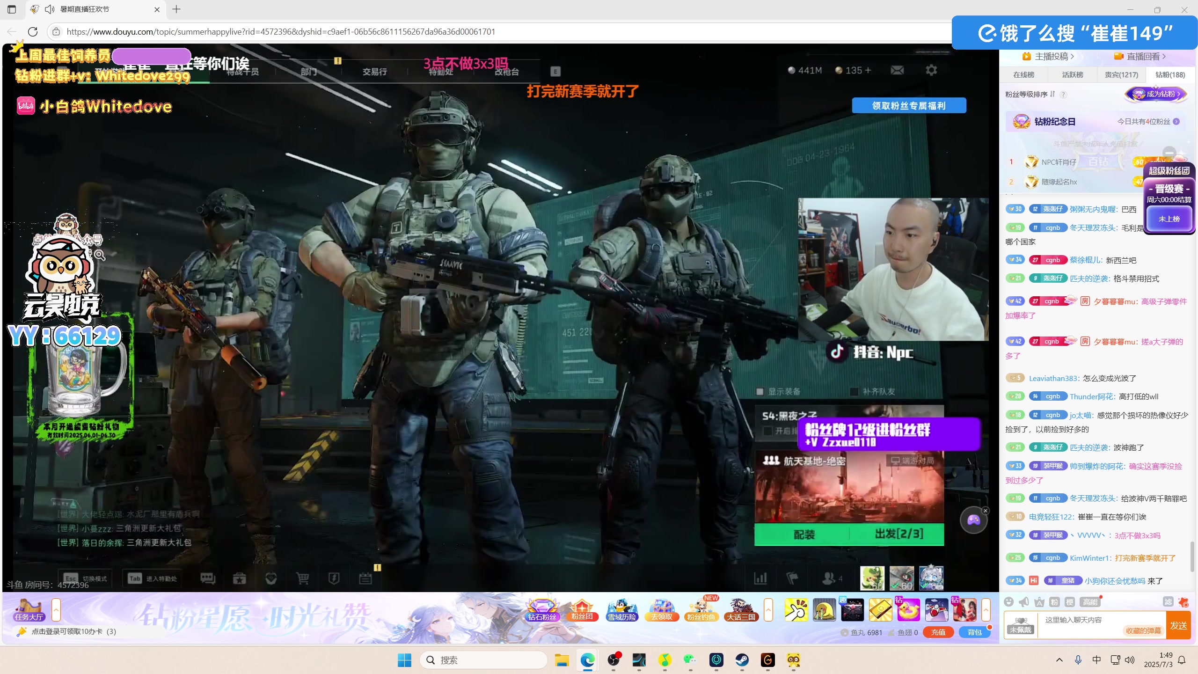The image size is (1198, 674).
Task: Close the purple gamepad floating widget
Action: (986, 511)
